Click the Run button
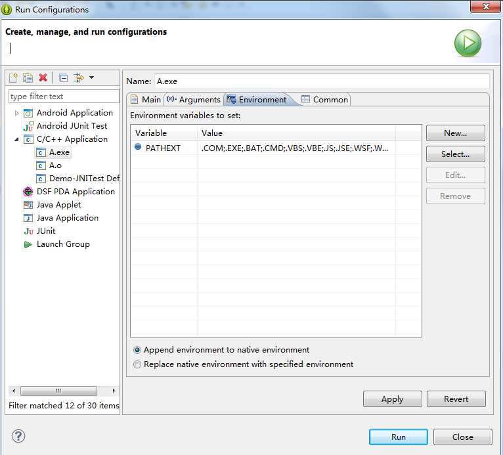The image size is (503, 455). tap(399, 437)
